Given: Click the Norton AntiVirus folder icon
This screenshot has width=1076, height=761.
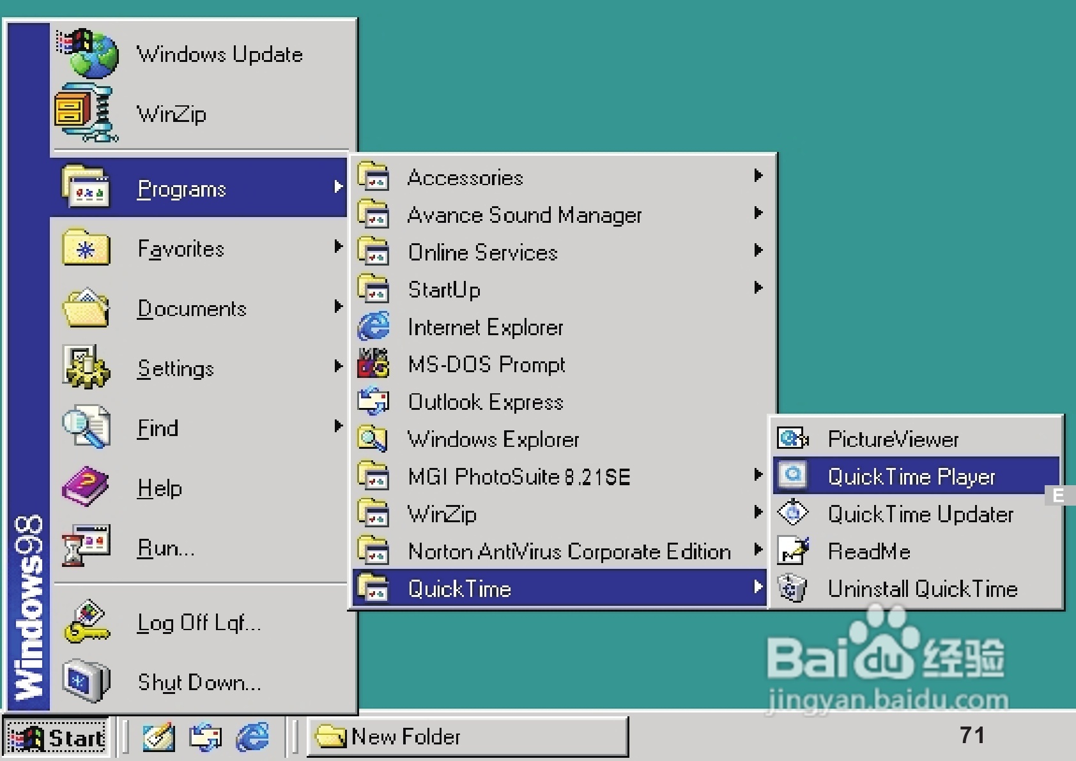Looking at the screenshot, I should coord(374,550).
